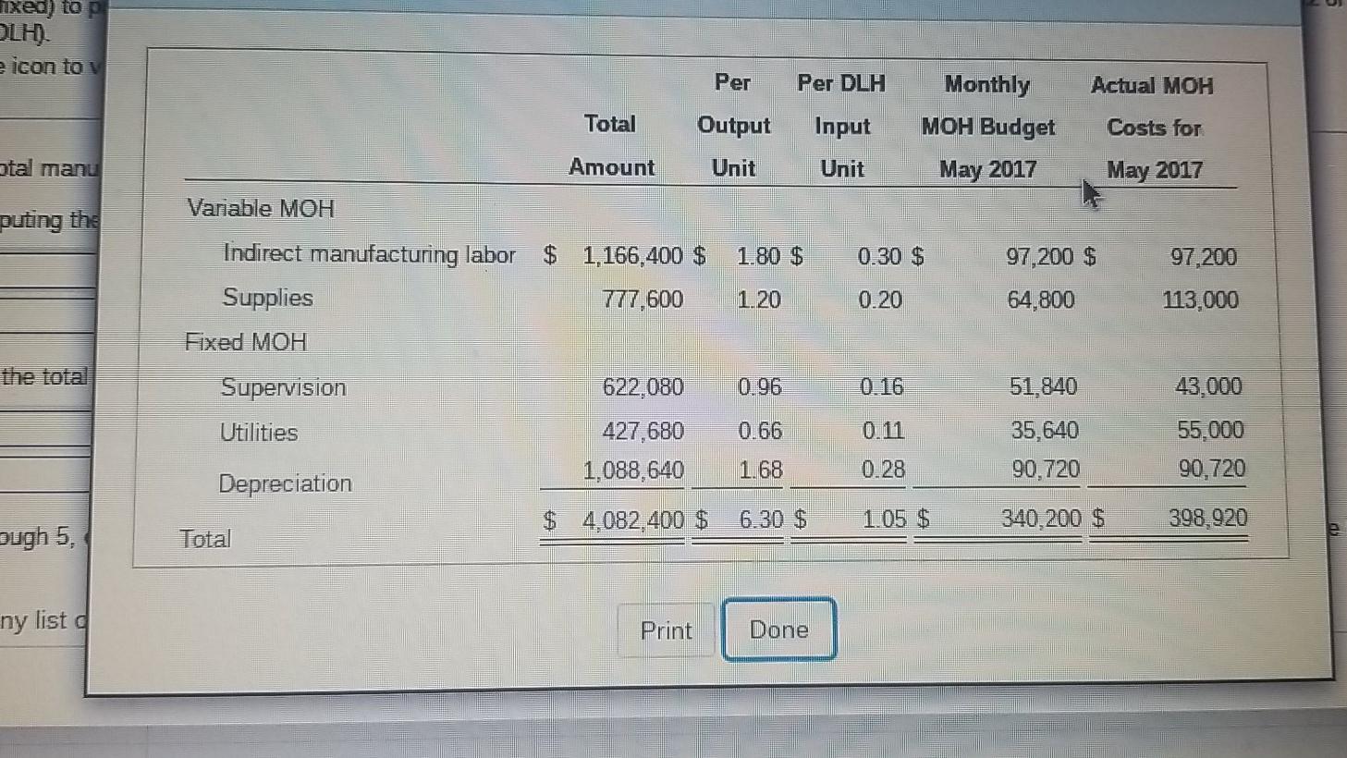Select the Supervision row label

point(282,387)
